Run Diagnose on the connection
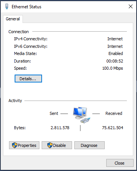The width and height of the screenshot is (137, 171). coord(89,145)
